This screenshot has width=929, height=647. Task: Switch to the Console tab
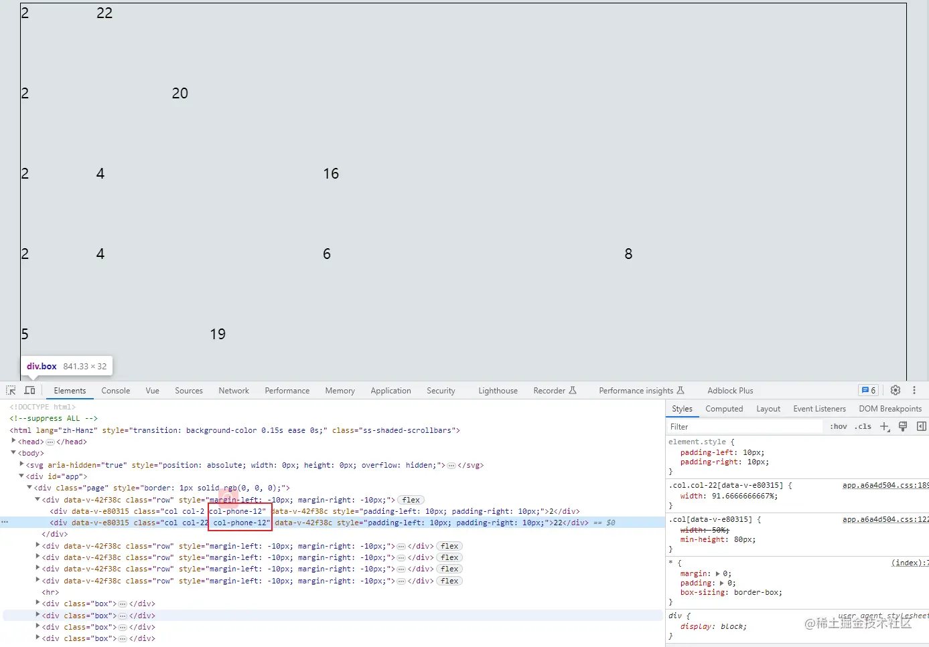tap(116, 391)
